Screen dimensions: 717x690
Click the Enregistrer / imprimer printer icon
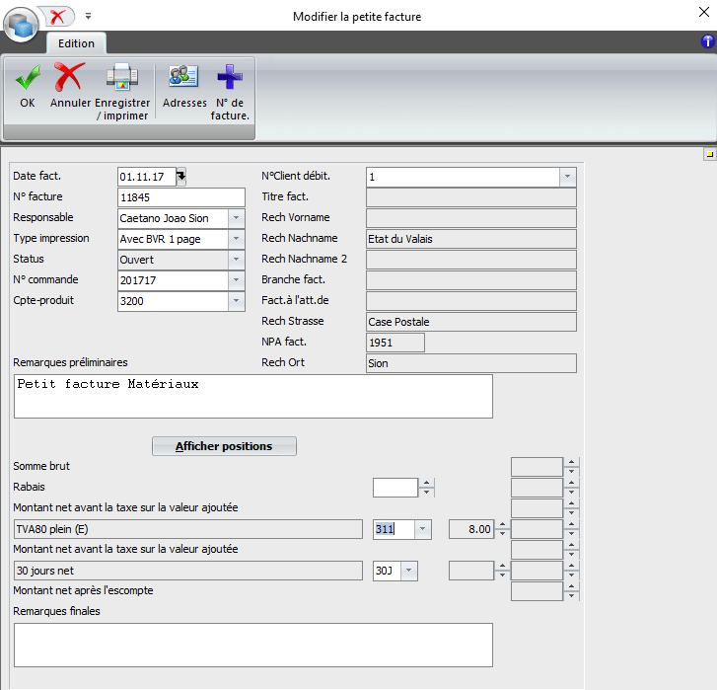pos(122,77)
